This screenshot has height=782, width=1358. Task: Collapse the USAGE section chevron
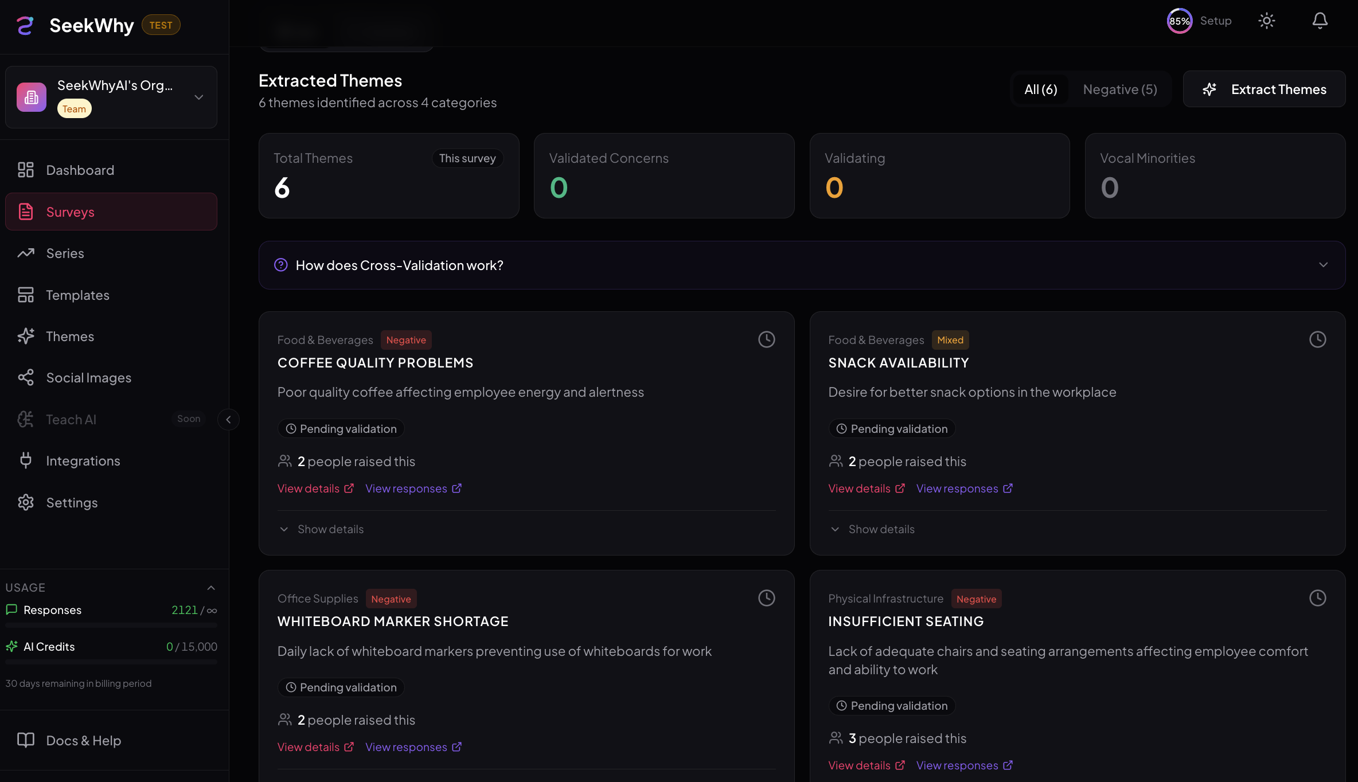tap(210, 588)
